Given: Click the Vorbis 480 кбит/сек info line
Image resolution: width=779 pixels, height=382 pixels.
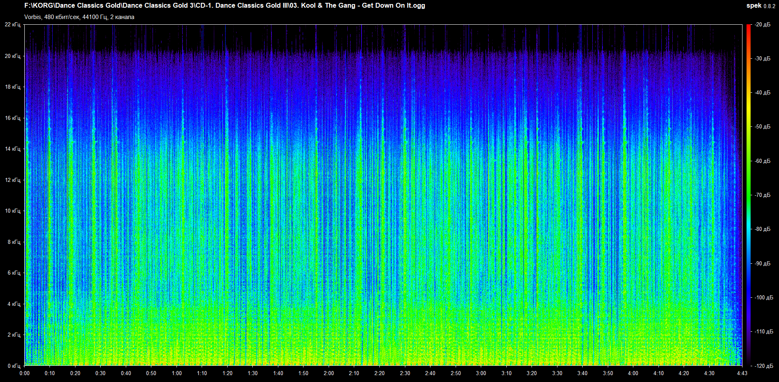Looking at the screenshot, I should pyautogui.click(x=79, y=17).
